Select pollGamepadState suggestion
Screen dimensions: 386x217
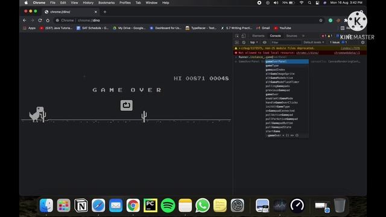pos(287,127)
